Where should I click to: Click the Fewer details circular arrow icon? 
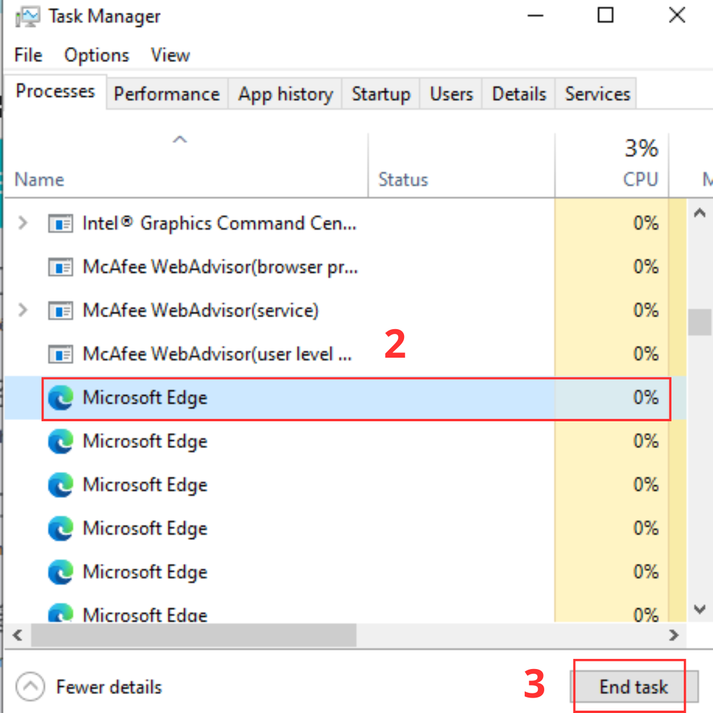click(x=30, y=687)
